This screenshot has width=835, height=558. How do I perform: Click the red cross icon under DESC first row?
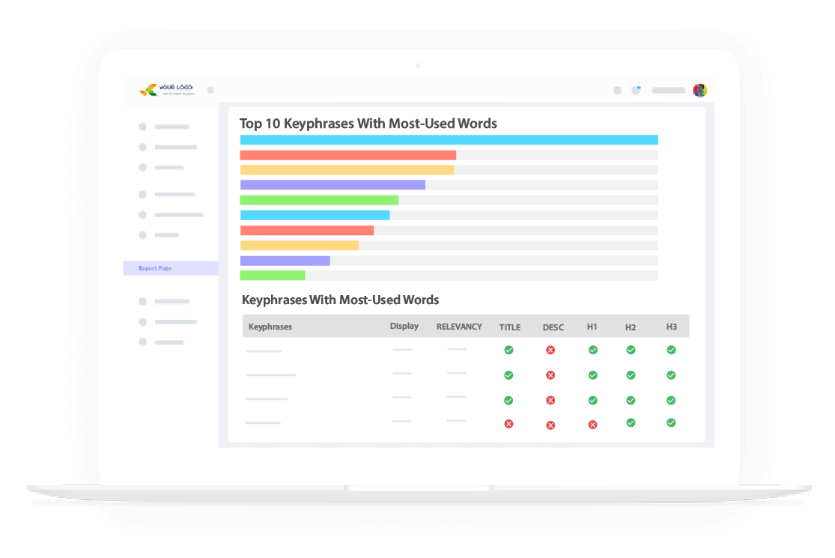(550, 350)
